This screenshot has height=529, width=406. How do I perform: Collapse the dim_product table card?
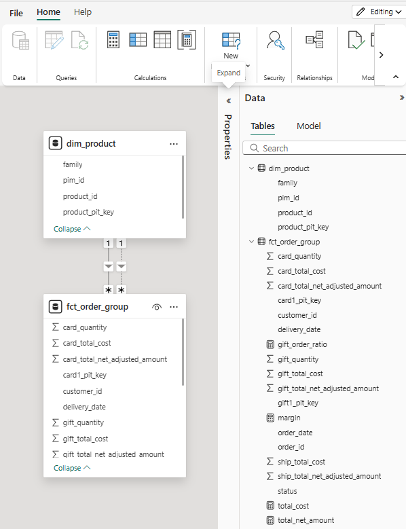[x=72, y=229]
